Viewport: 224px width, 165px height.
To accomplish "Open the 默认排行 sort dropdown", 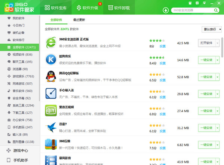I will [212, 29].
